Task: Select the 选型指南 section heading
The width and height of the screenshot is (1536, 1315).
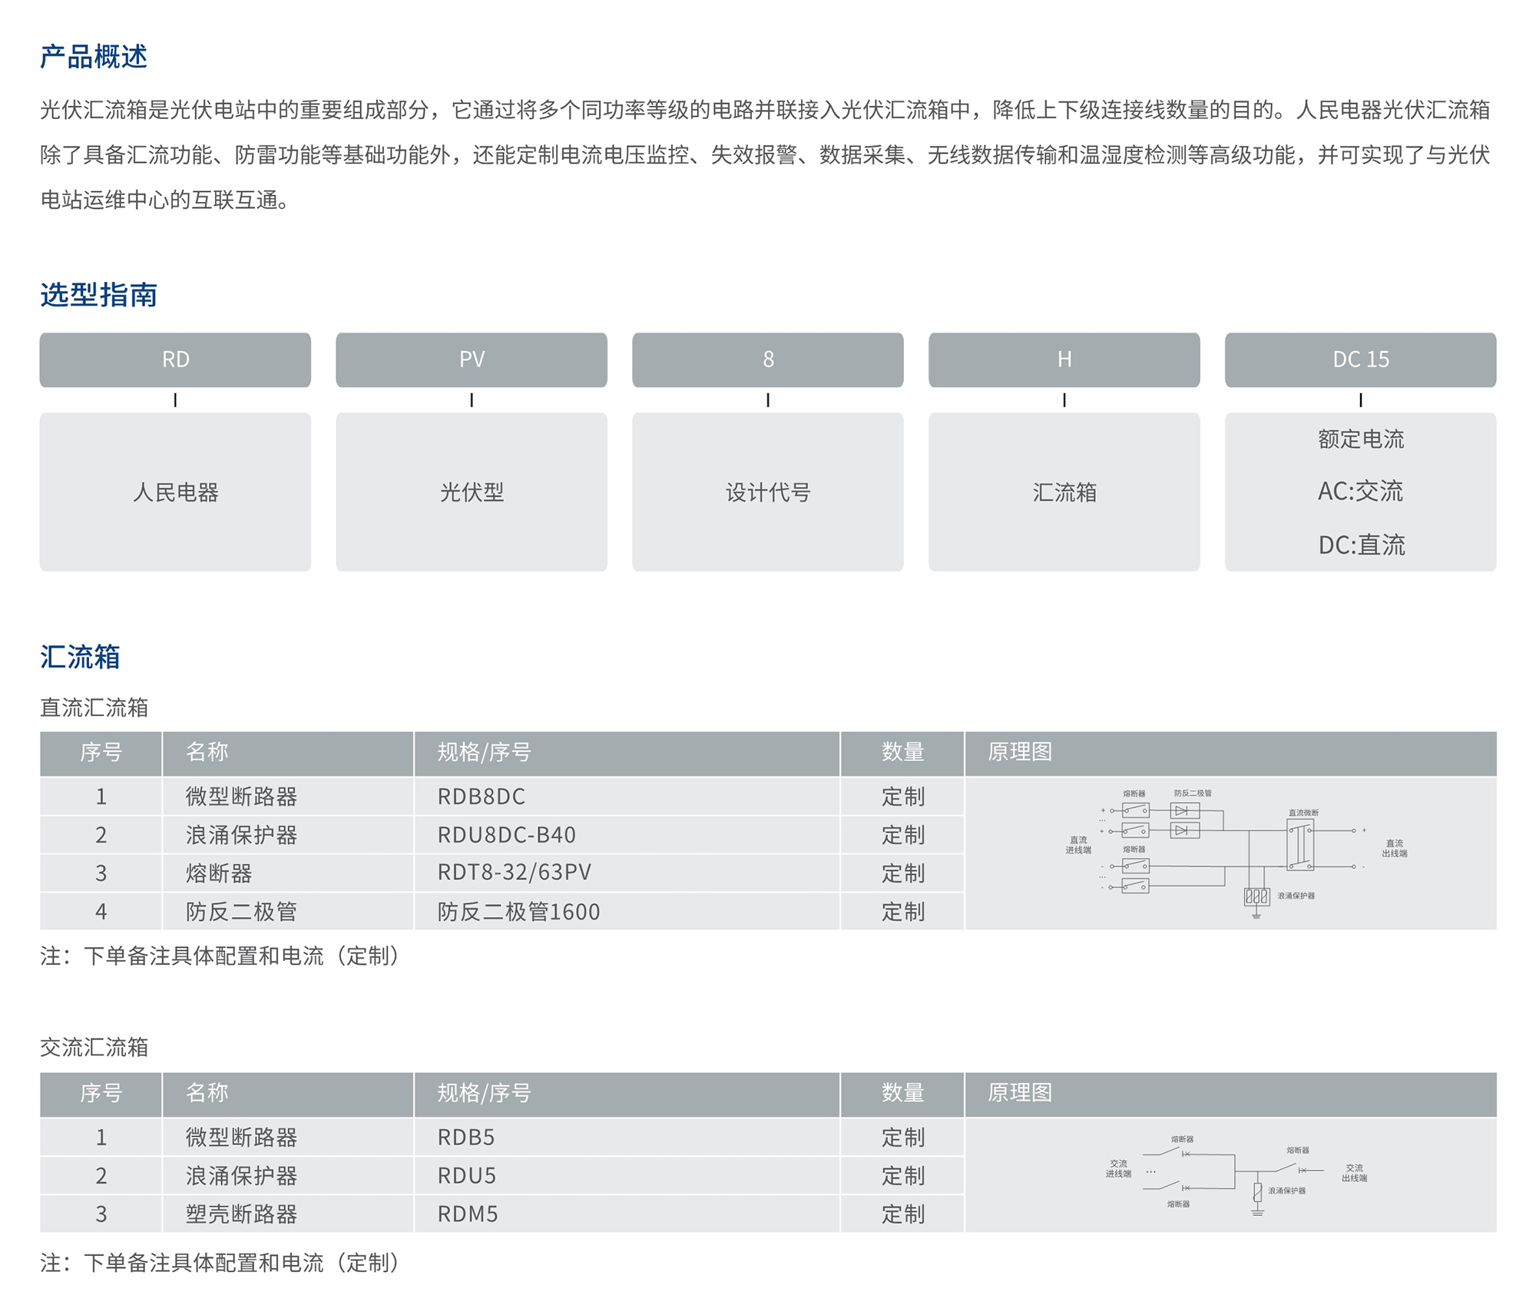Action: coord(98,294)
